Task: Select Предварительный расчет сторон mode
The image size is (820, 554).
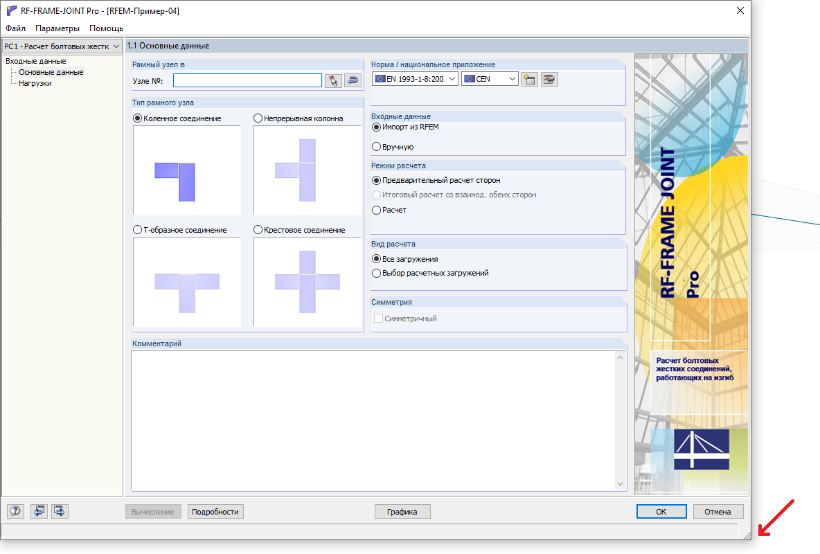Action: click(376, 180)
